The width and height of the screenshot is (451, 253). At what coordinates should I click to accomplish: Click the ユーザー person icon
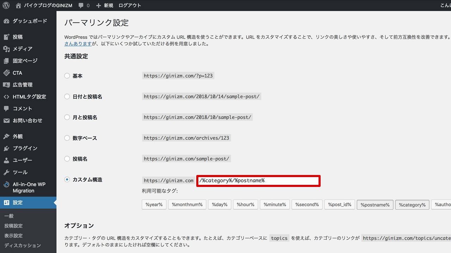[6, 160]
